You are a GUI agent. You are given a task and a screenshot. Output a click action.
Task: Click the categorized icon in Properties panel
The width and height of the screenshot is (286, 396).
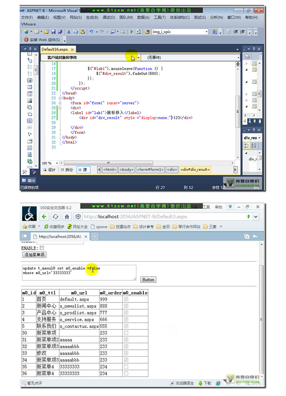click(247, 145)
